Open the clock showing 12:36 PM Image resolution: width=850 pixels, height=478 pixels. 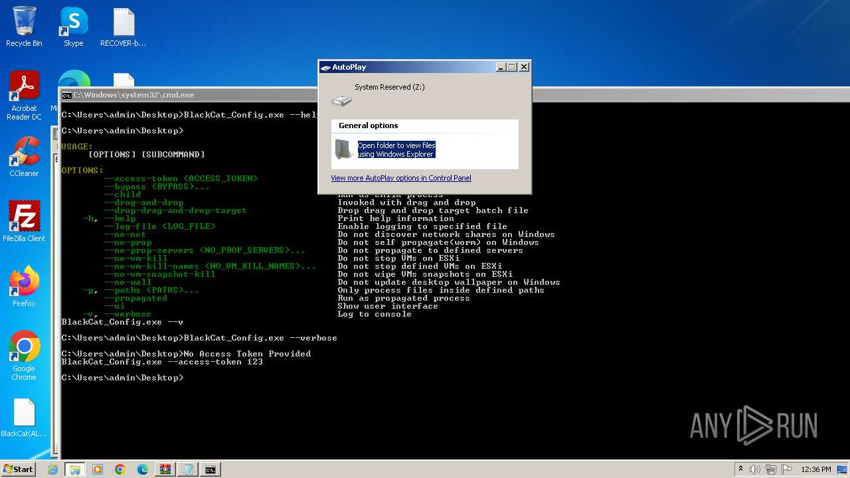pyautogui.click(x=816, y=469)
